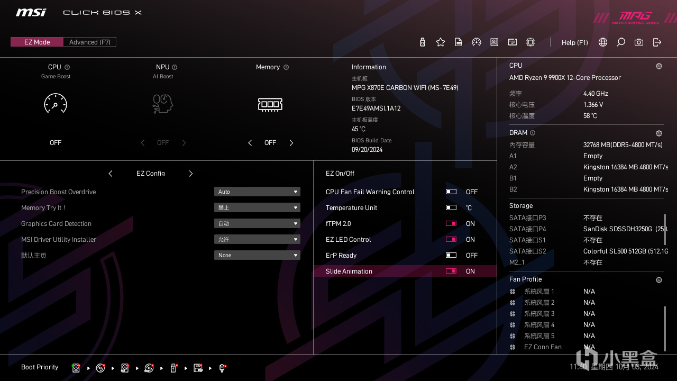The width and height of the screenshot is (677, 381).
Task: Open MSI Driver Utility Installer dropdown
Action: 257,239
